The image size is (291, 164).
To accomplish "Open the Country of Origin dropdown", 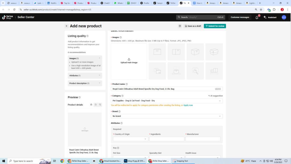I will tap(130, 139).
